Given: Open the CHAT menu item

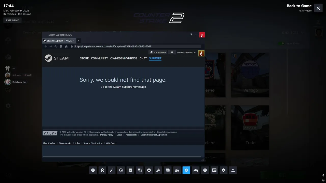Looking at the screenshot, I should (x=143, y=58).
